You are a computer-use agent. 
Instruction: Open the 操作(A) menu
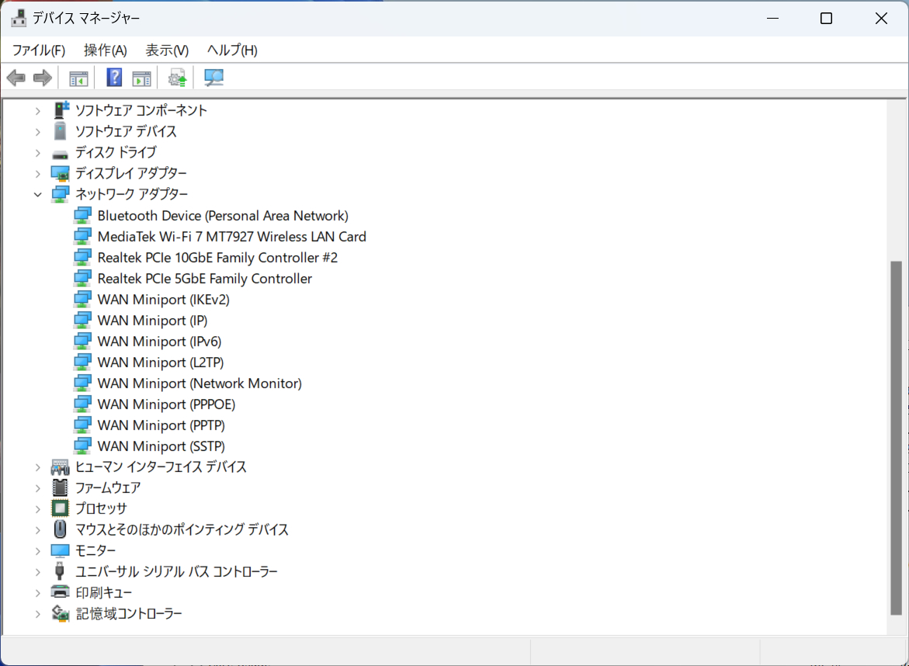pyautogui.click(x=105, y=50)
